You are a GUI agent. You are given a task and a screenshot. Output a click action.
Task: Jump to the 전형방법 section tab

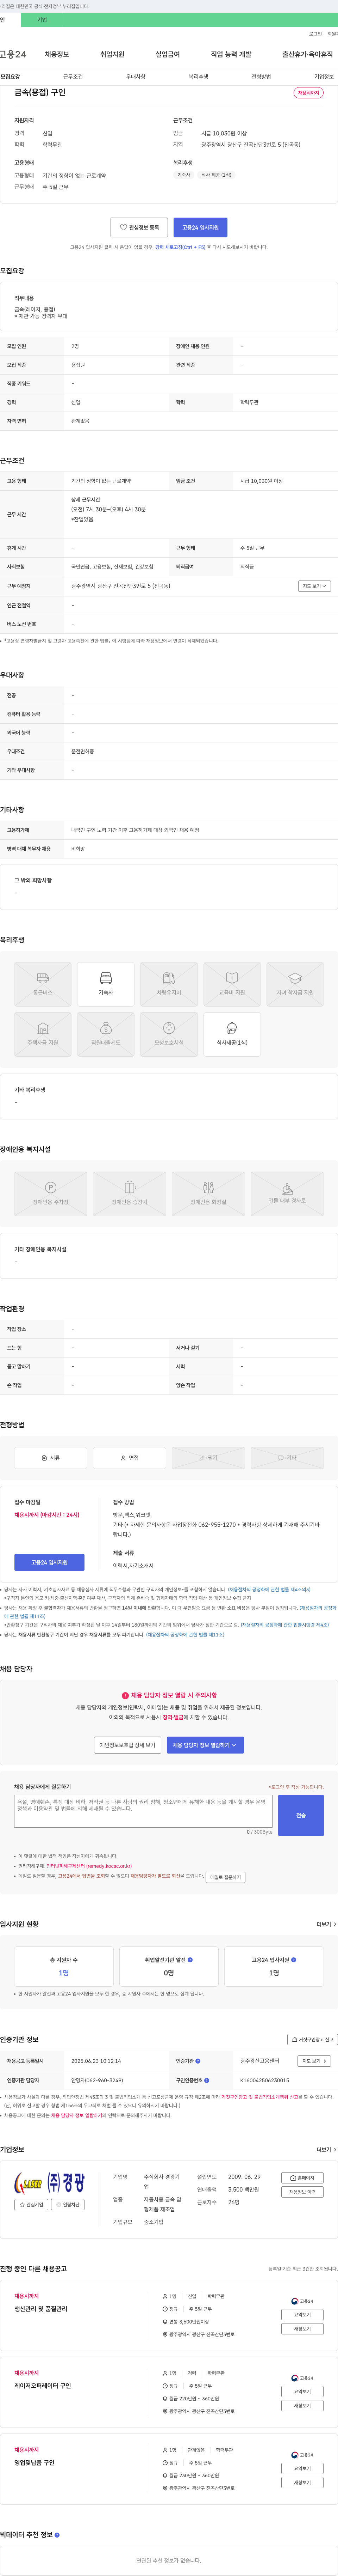click(x=261, y=77)
